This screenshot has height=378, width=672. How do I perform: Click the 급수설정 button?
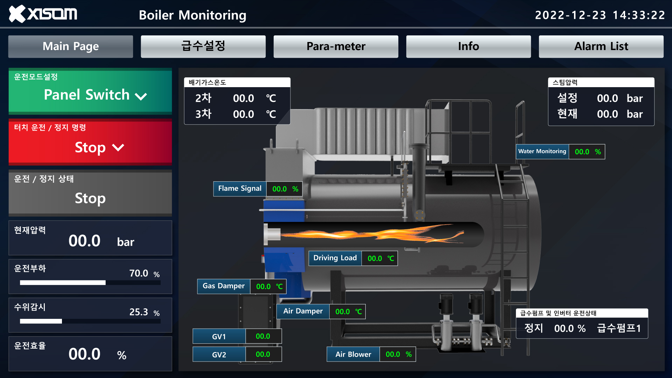(x=203, y=46)
